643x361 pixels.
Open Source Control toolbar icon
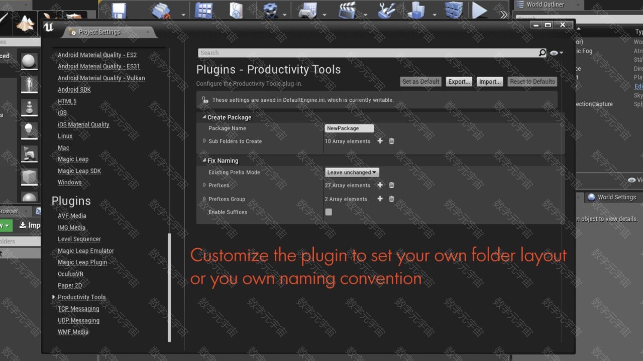[x=161, y=11]
